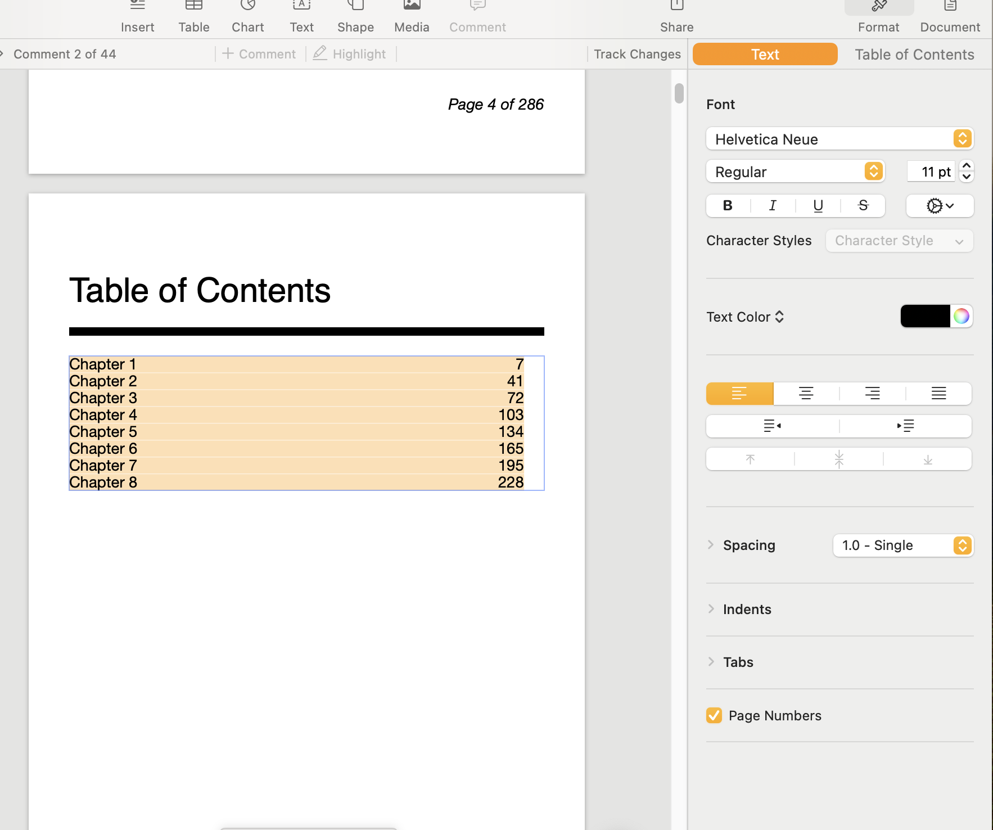Image resolution: width=993 pixels, height=830 pixels.
Task: Click the add Comment button
Action: 259,54
